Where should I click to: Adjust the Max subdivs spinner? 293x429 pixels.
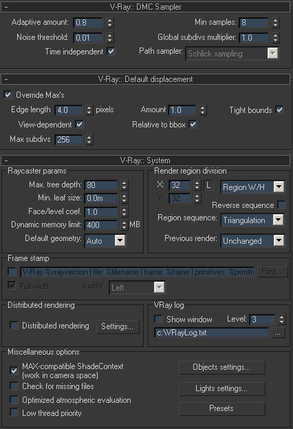[89, 140]
